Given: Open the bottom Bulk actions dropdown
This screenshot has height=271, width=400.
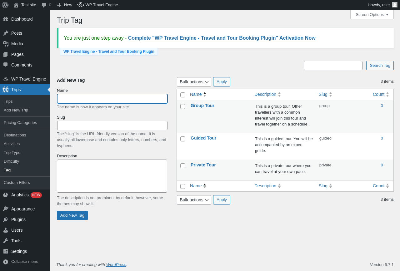Looking at the screenshot, I should [x=194, y=200].
